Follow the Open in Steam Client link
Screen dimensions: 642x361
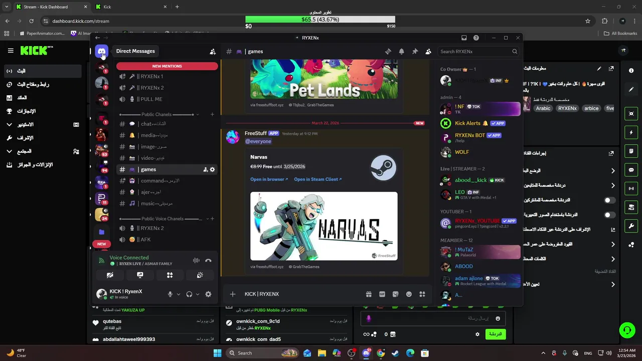pos(317,179)
